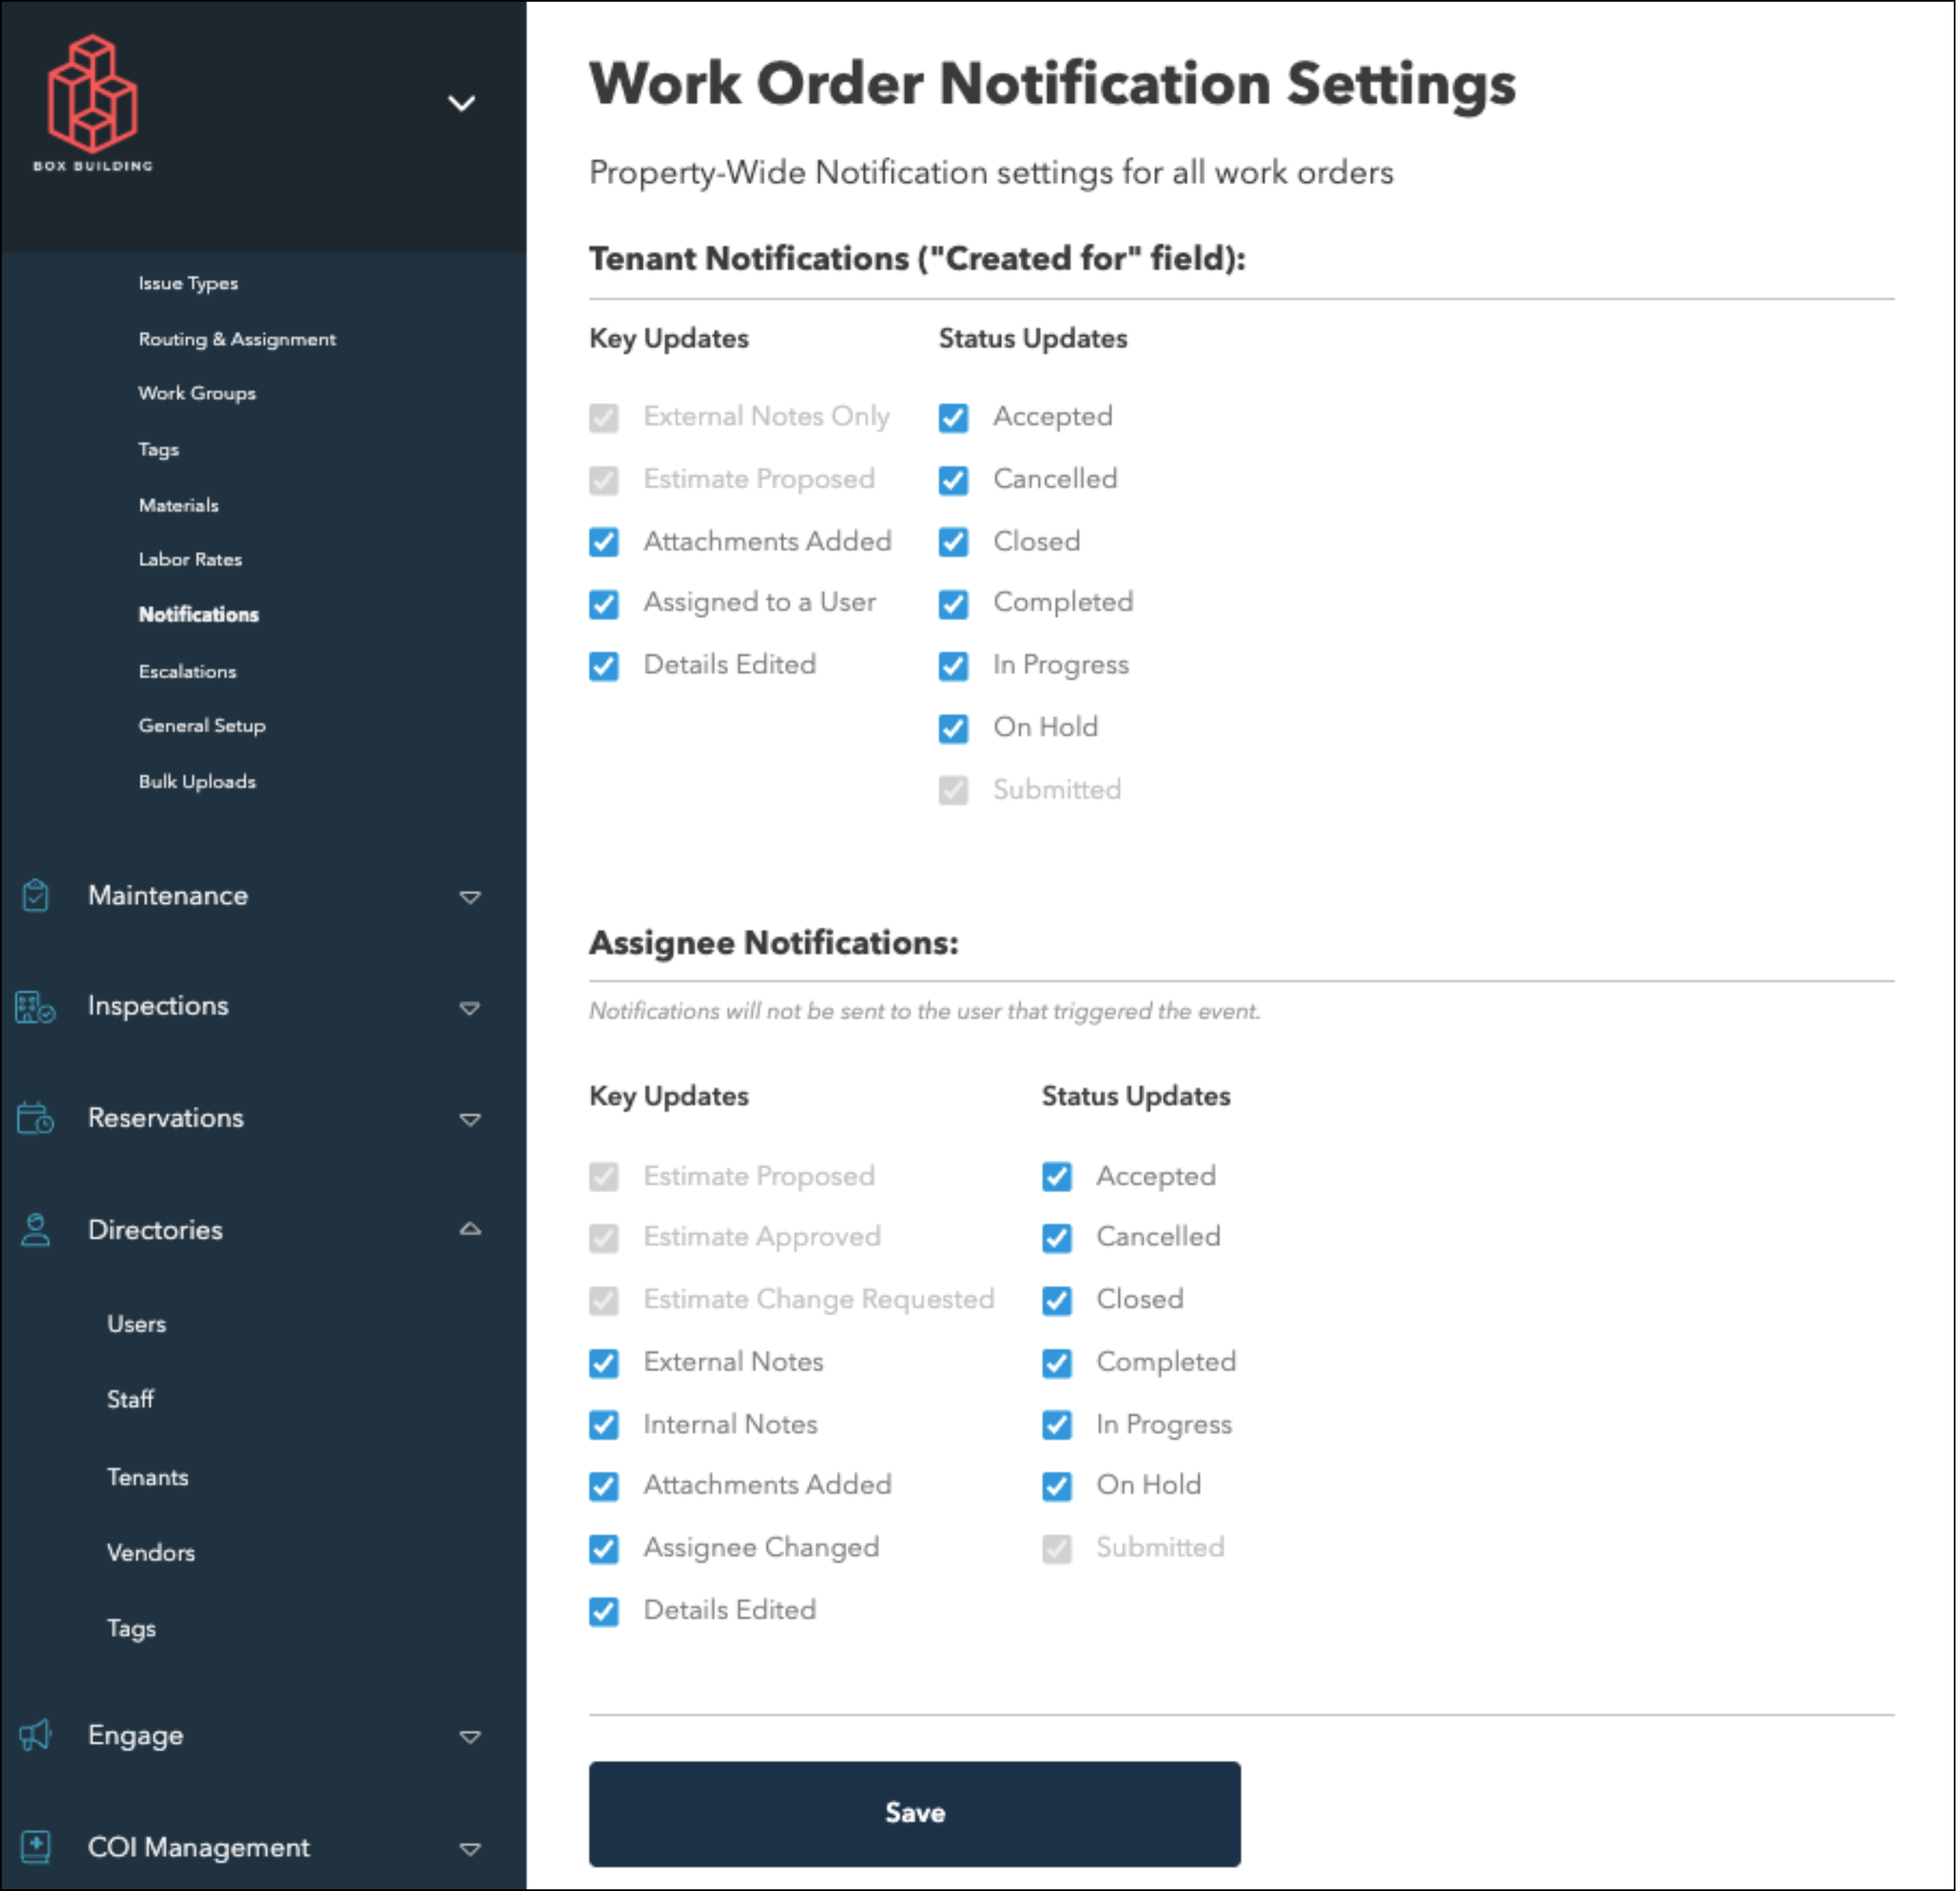
Task: Toggle assignee Accepted status checkbox
Action: click(x=1057, y=1176)
